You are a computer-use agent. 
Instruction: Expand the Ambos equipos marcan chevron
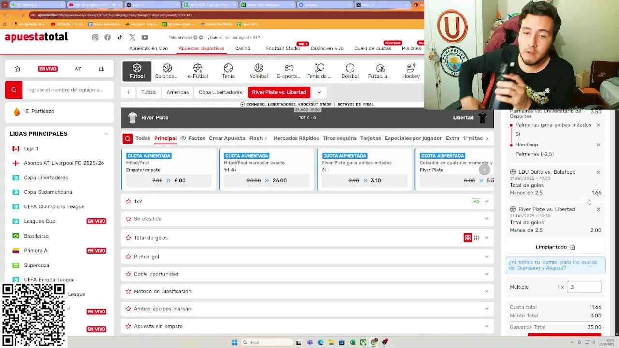(486, 309)
